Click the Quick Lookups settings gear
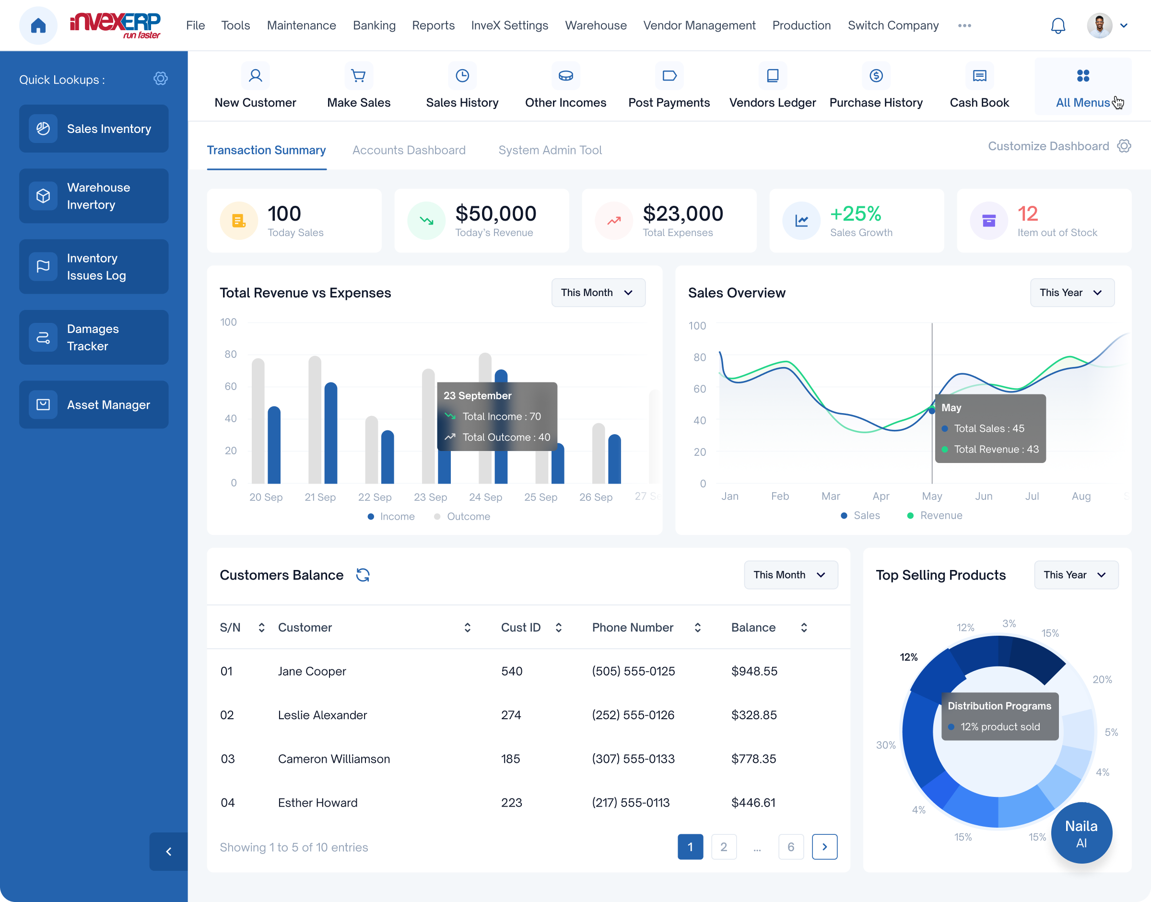1151x902 pixels. (x=161, y=79)
